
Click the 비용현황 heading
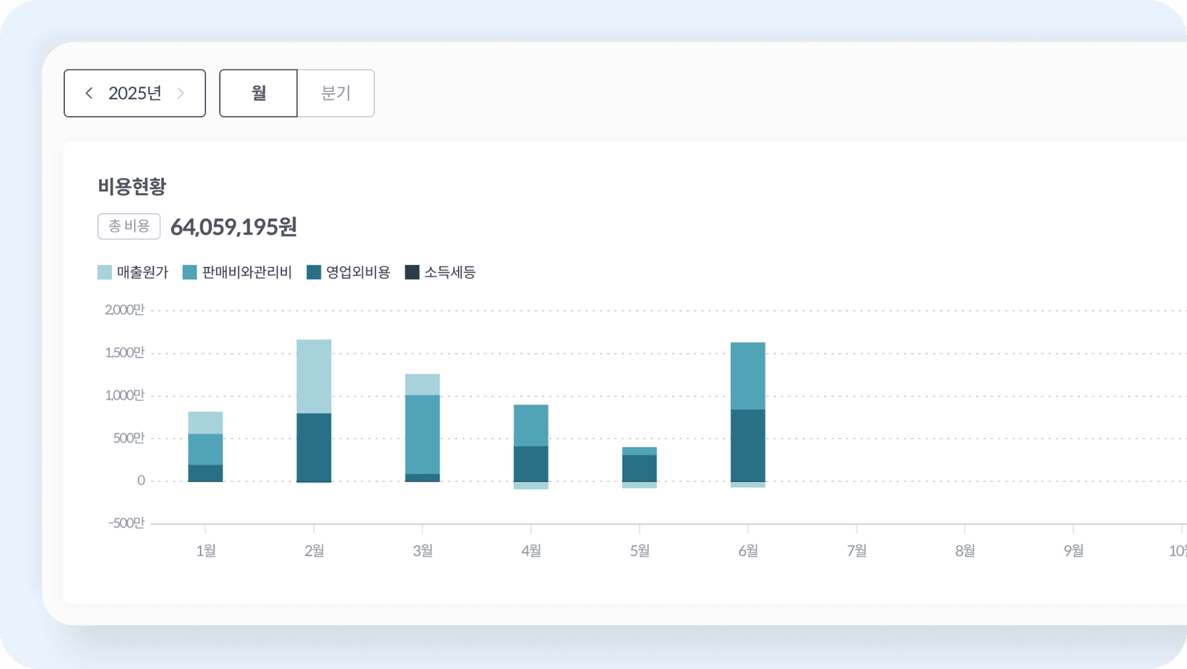tap(132, 186)
